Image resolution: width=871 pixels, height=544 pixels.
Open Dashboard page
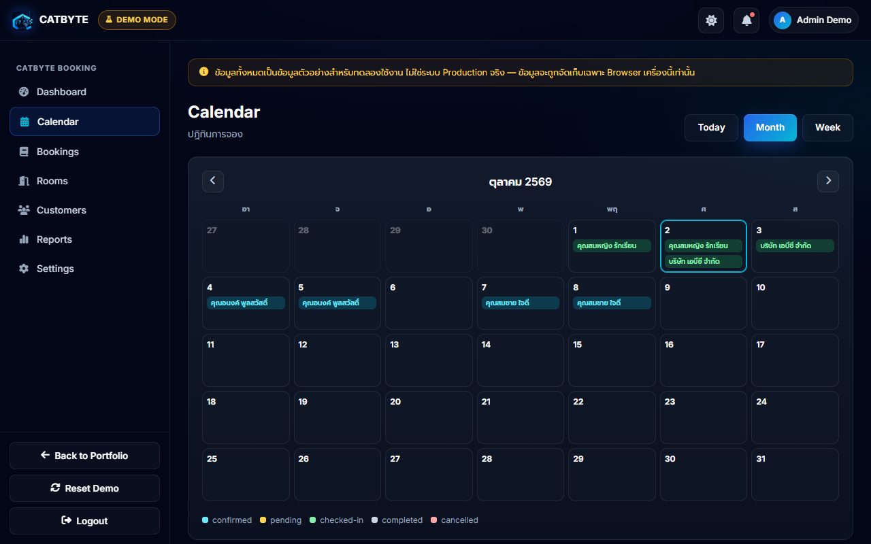84,92
